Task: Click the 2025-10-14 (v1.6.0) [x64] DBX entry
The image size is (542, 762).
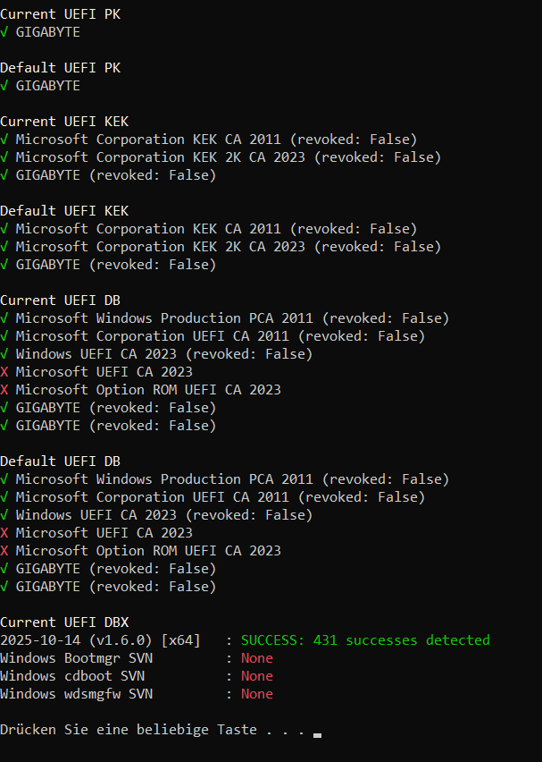Action: coord(100,640)
